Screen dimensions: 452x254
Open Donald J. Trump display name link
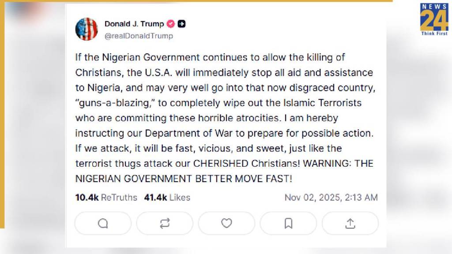click(x=134, y=24)
